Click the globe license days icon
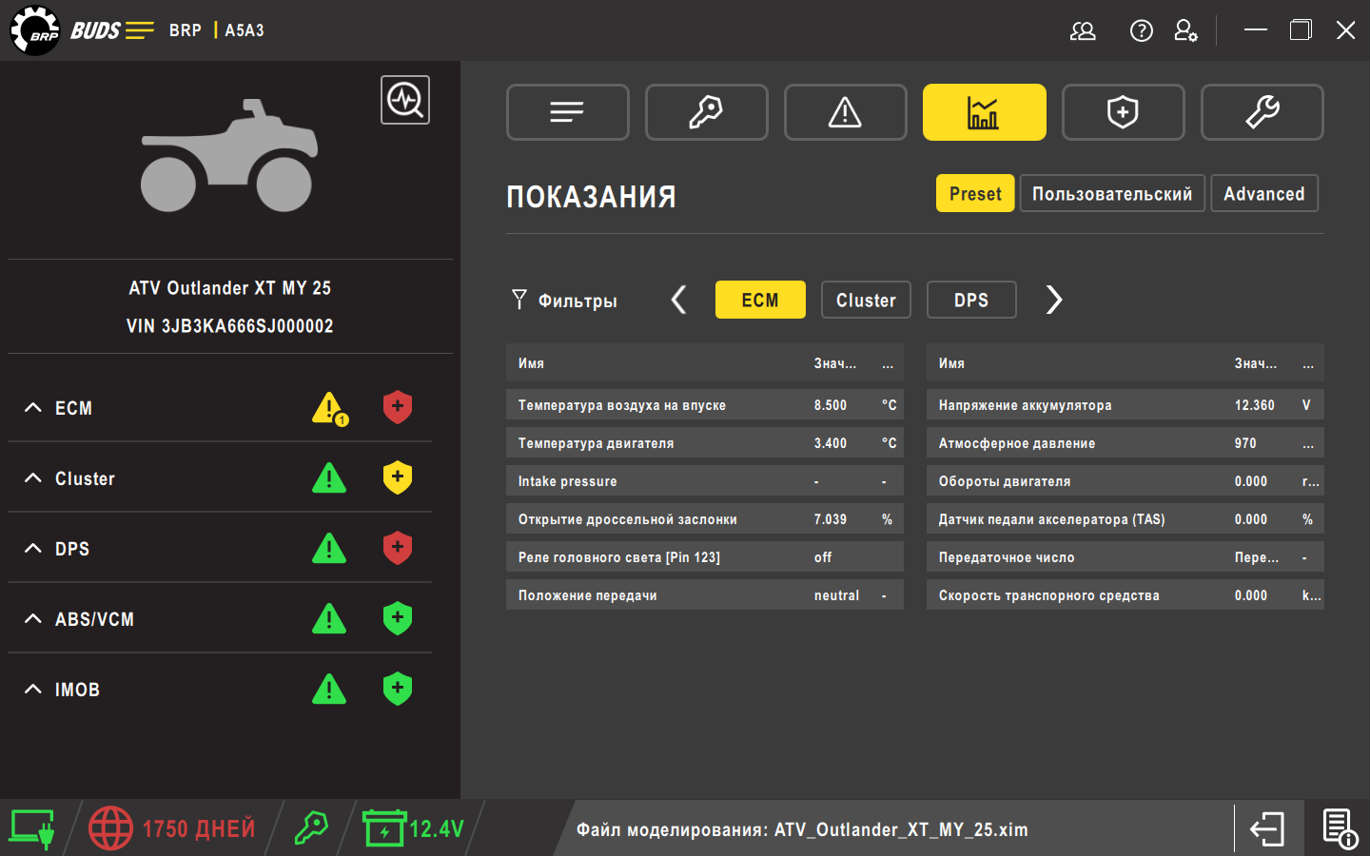Image resolution: width=1370 pixels, height=856 pixels. [x=110, y=828]
